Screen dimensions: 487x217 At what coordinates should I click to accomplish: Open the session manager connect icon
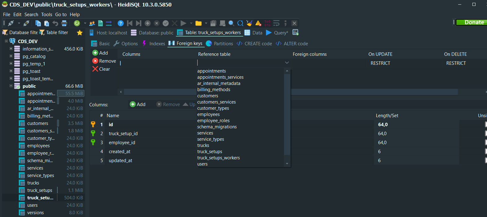11,23
